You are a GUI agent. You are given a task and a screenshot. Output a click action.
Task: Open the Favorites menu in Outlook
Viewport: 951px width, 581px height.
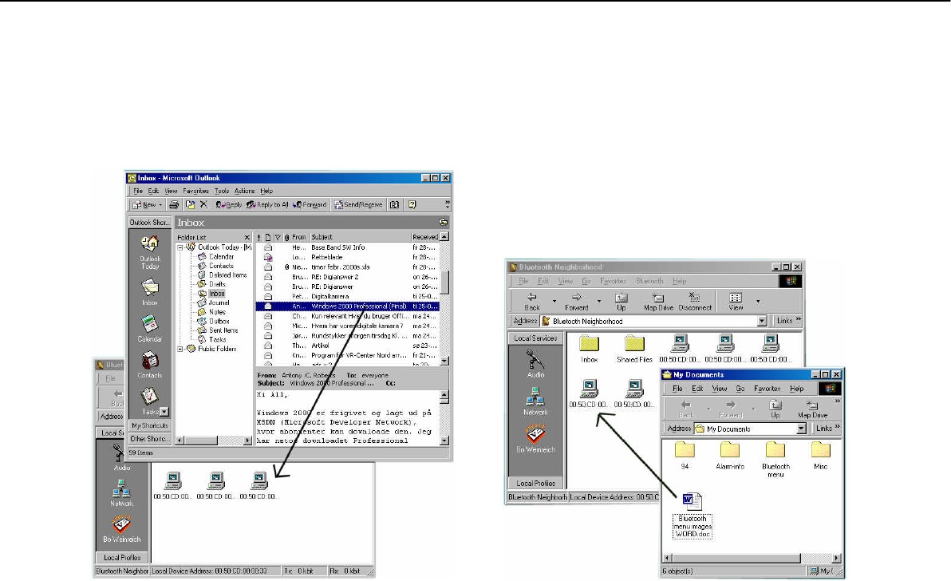coord(195,191)
